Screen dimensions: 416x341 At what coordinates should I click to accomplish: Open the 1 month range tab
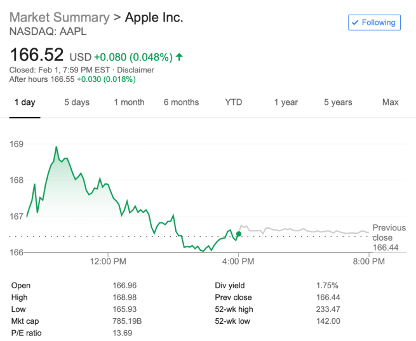tap(129, 102)
